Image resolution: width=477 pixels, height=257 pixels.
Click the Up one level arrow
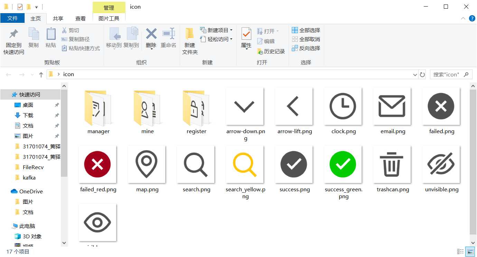coord(41,74)
